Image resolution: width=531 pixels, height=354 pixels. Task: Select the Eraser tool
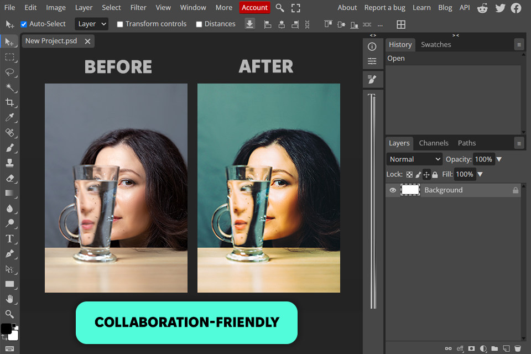[9, 178]
